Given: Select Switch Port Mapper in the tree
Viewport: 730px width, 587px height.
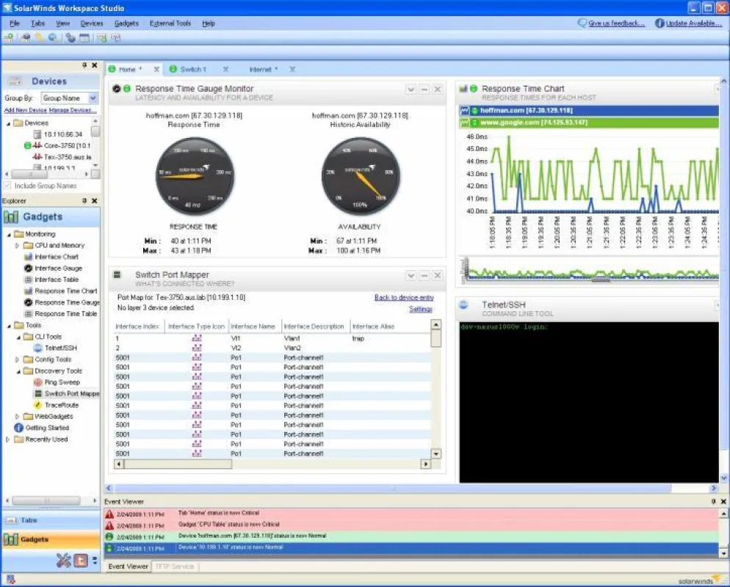Looking at the screenshot, I should coord(72,394).
